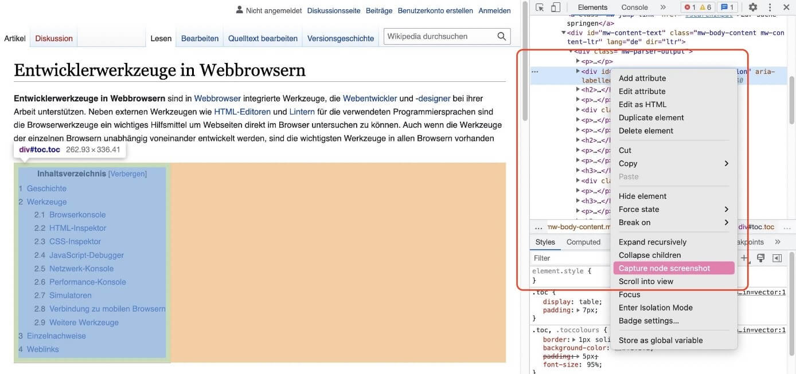Viewport: 796px width, 374px height.
Task: Click the New Style Rule plus icon
Action: tap(744, 258)
